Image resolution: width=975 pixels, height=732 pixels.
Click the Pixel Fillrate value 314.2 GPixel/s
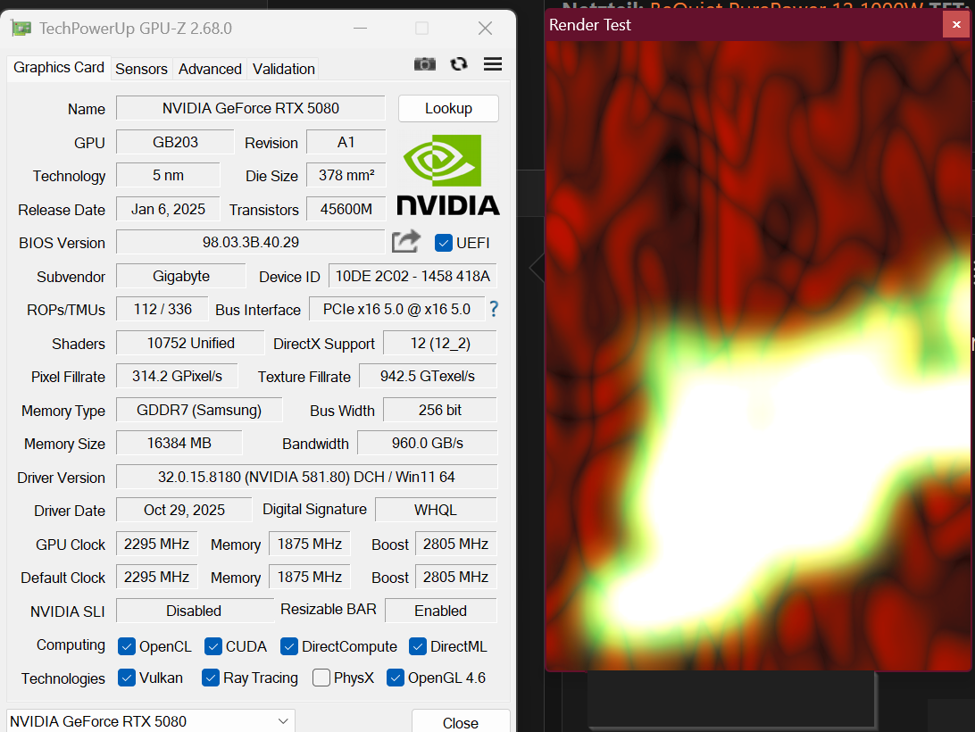point(177,376)
